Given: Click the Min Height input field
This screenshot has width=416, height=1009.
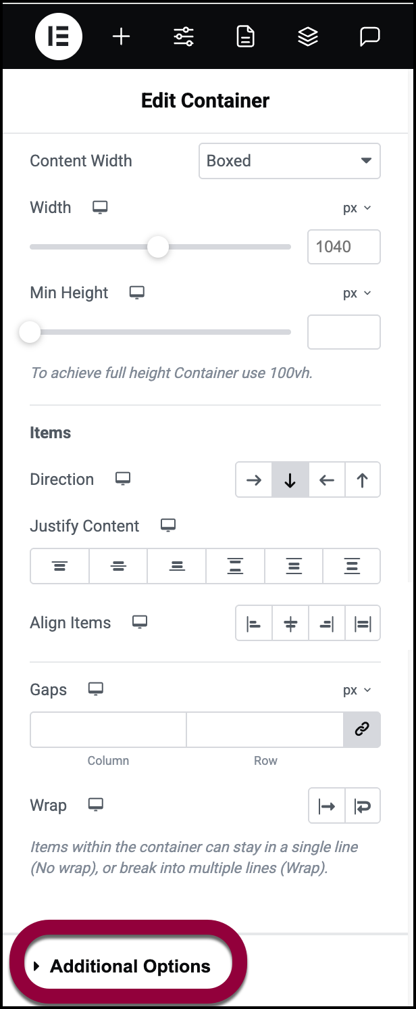Looking at the screenshot, I should point(344,332).
